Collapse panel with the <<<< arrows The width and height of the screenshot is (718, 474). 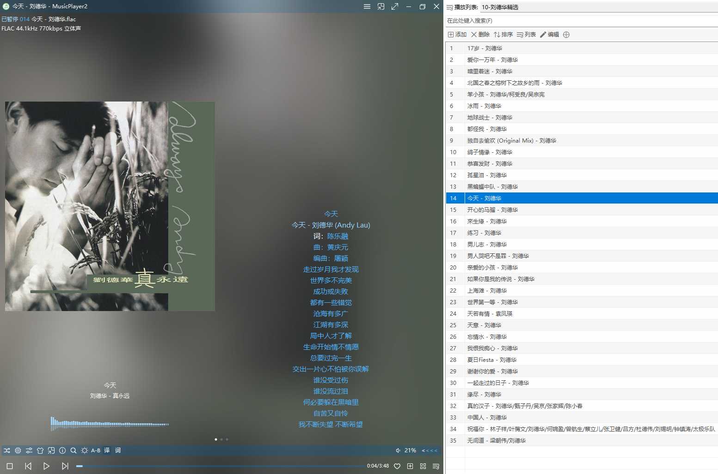(430, 450)
